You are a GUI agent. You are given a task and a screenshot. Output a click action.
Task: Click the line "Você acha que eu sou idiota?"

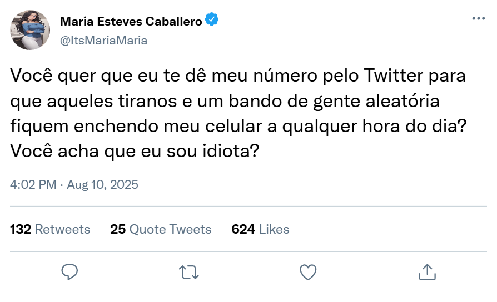pos(134,150)
